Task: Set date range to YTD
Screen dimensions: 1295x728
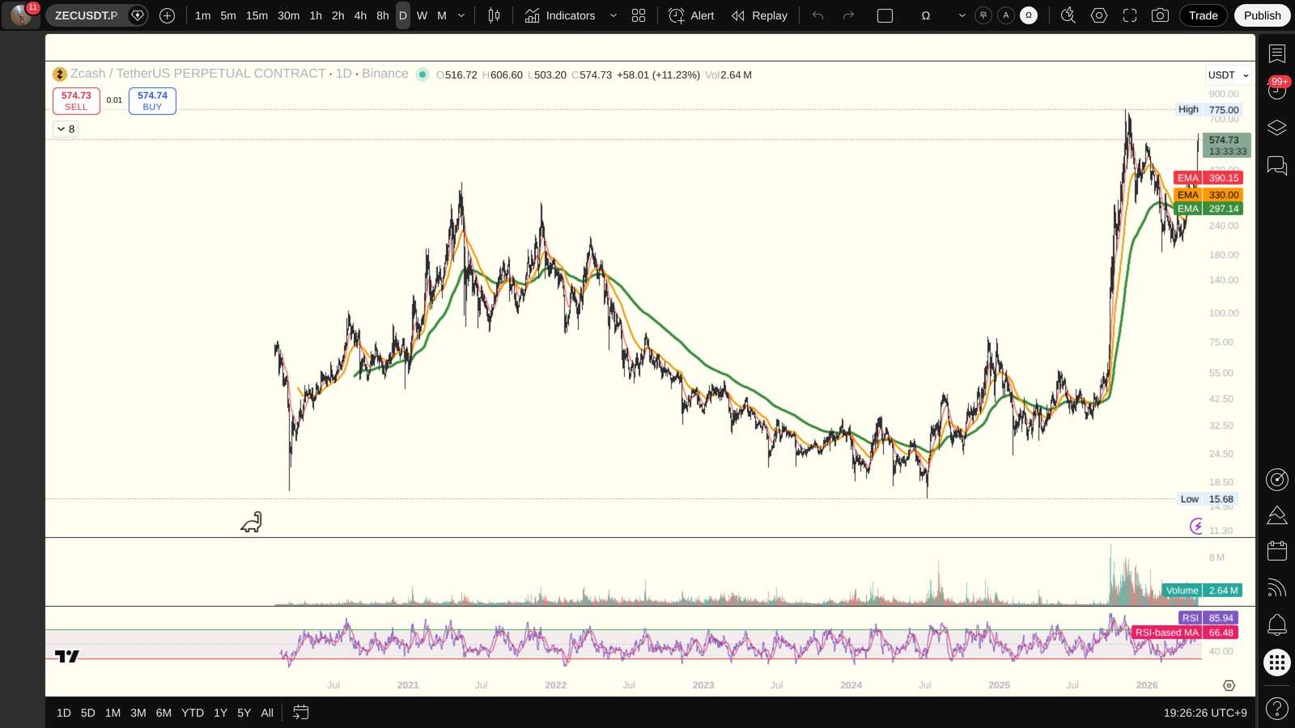Action: [x=193, y=713]
